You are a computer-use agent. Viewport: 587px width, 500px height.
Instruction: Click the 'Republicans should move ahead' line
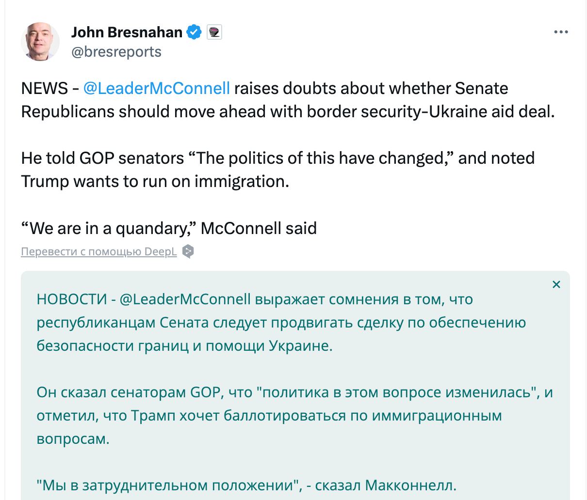(288, 111)
